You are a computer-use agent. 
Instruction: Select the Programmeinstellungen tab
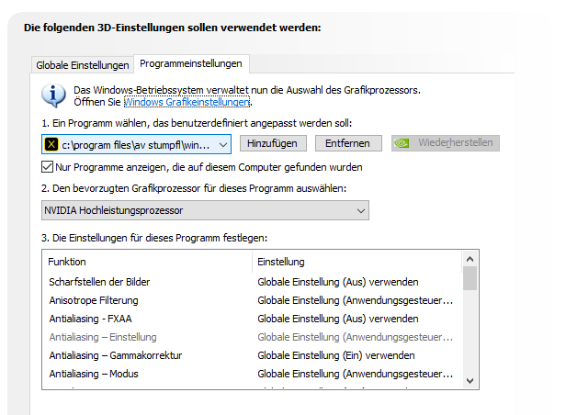coord(191,64)
